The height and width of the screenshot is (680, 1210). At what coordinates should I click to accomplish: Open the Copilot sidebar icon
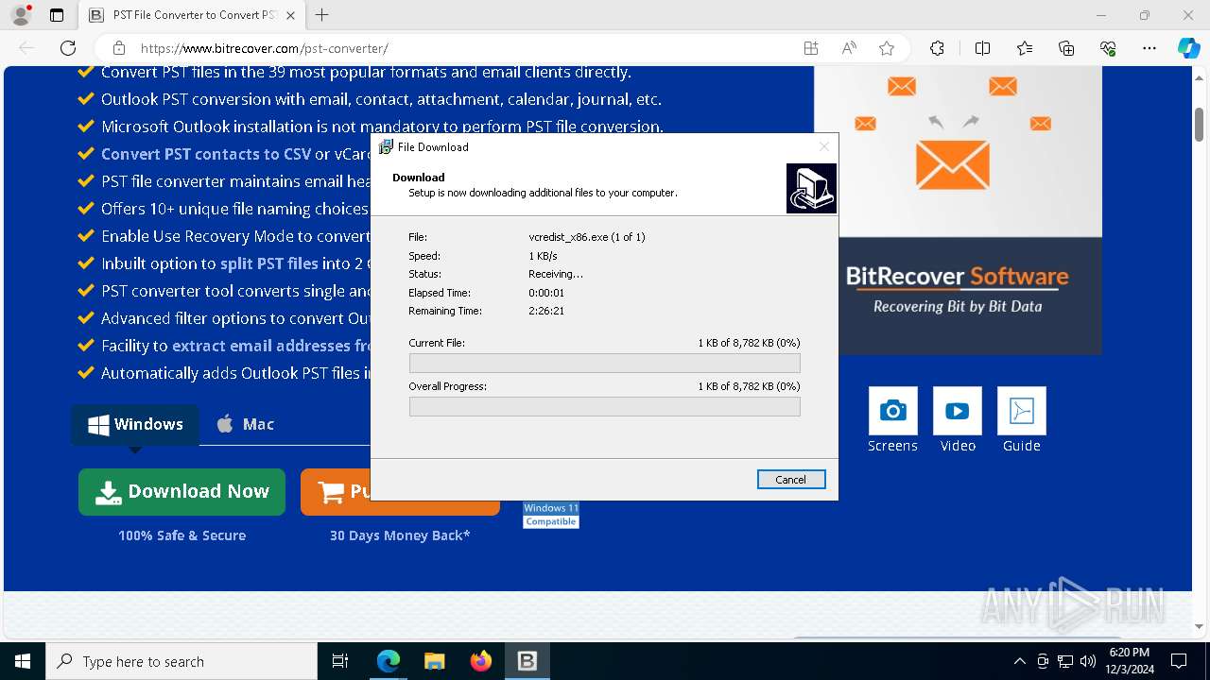[1188, 48]
